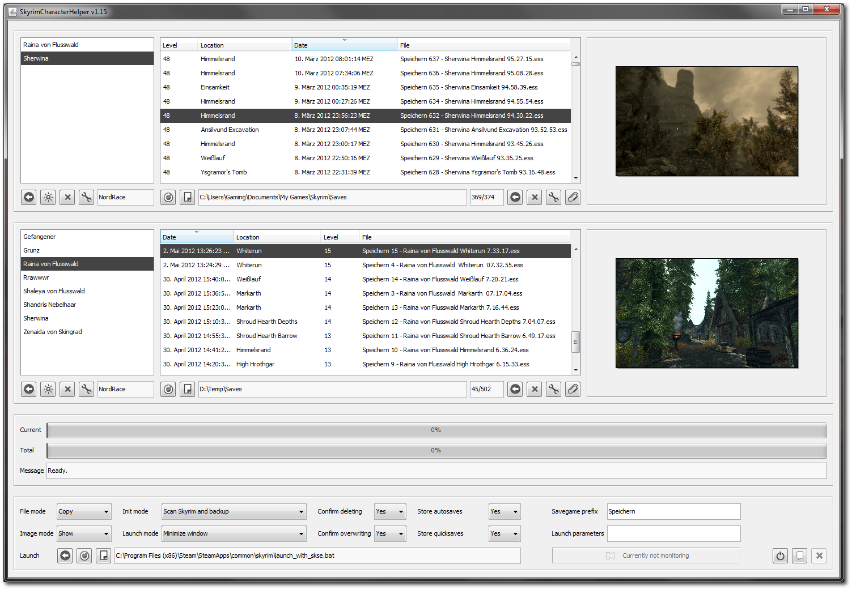This screenshot has height=590, width=852.
Task: Sort the lower save table by the Location column
Action: 276,237
